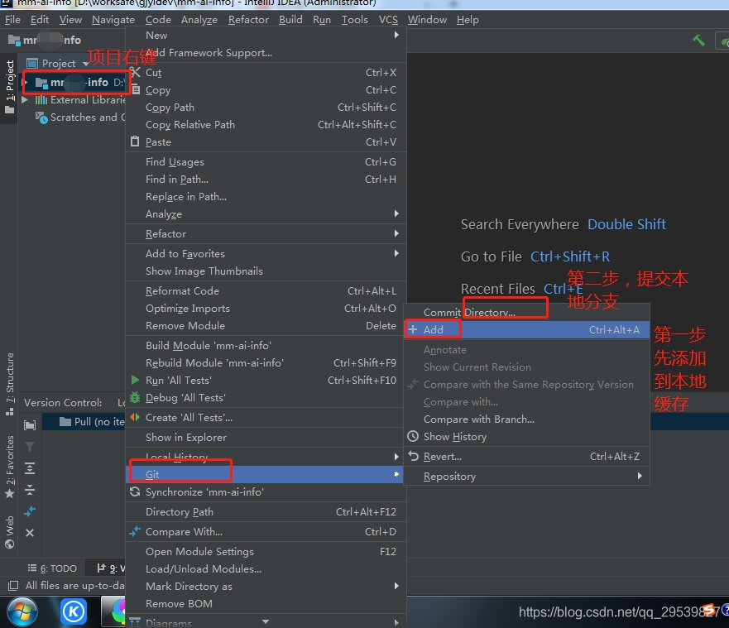Image resolution: width=729 pixels, height=628 pixels.
Task: Click the Debug bug icon
Action: pyautogui.click(x=135, y=397)
